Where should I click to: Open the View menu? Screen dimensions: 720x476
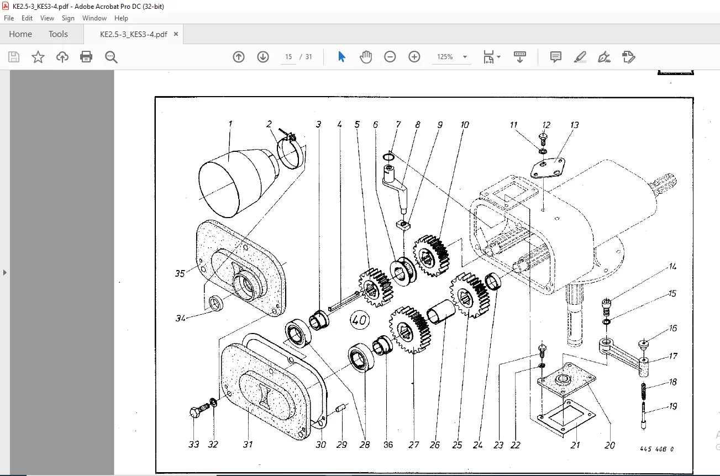47,18
